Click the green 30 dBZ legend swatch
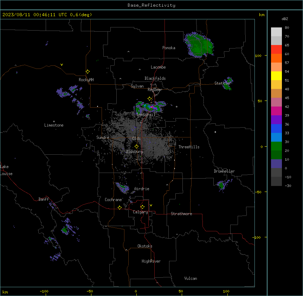303x296 pixels. [276, 146]
